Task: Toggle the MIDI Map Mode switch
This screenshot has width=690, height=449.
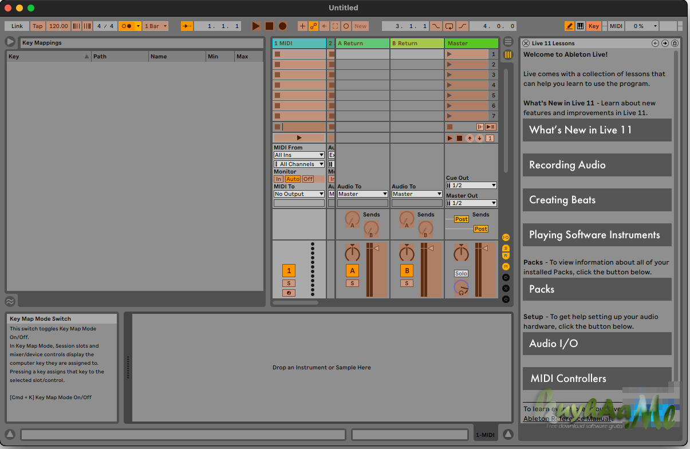Action: (x=616, y=26)
